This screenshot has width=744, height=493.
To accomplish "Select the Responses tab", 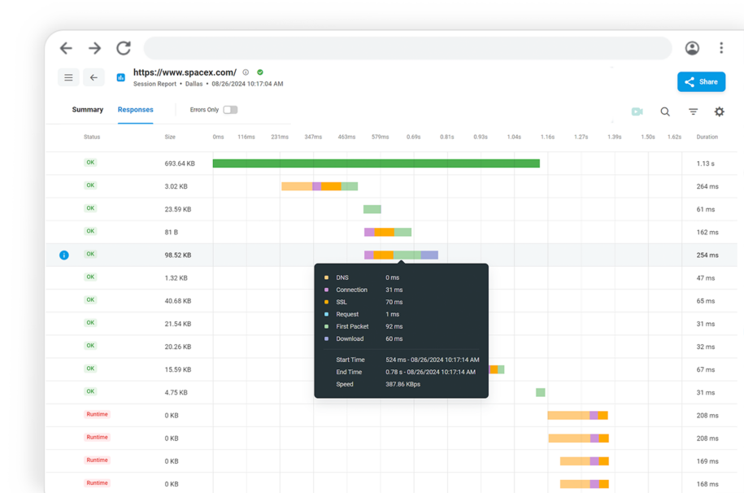I will pos(135,109).
